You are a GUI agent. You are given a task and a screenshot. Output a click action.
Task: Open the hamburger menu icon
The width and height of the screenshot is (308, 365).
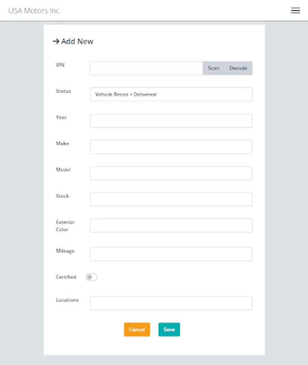(x=295, y=11)
